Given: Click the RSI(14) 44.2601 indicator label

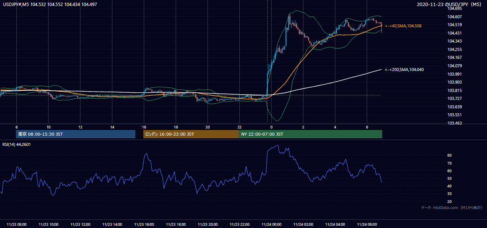Looking at the screenshot, I should coord(16,144).
